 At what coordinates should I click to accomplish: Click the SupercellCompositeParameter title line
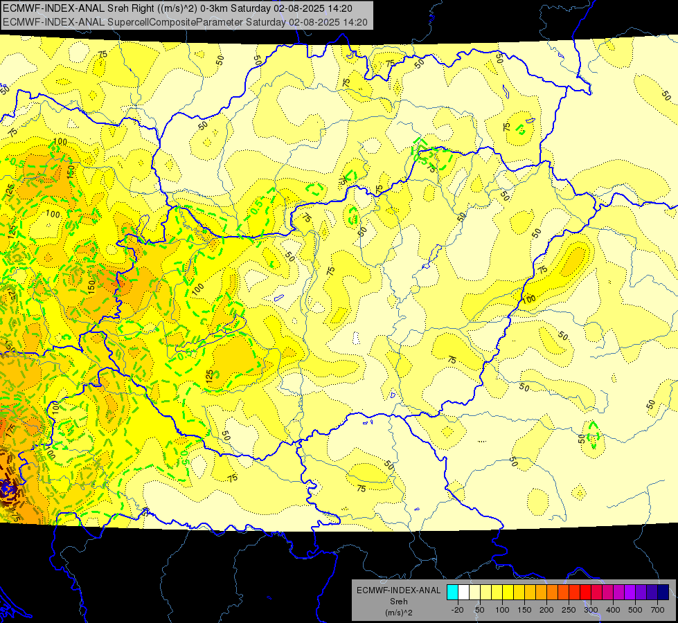[x=185, y=22]
